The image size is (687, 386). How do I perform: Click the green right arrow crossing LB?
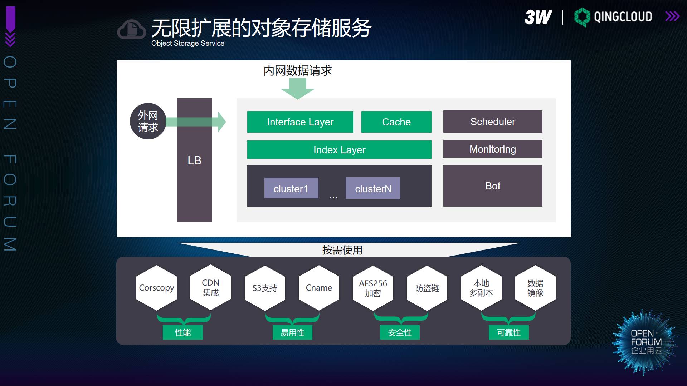[x=196, y=122]
